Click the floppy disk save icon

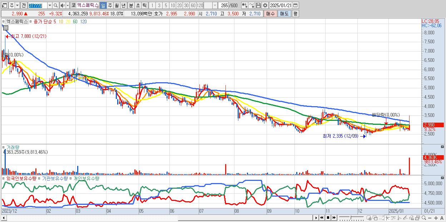[x=258, y=5]
